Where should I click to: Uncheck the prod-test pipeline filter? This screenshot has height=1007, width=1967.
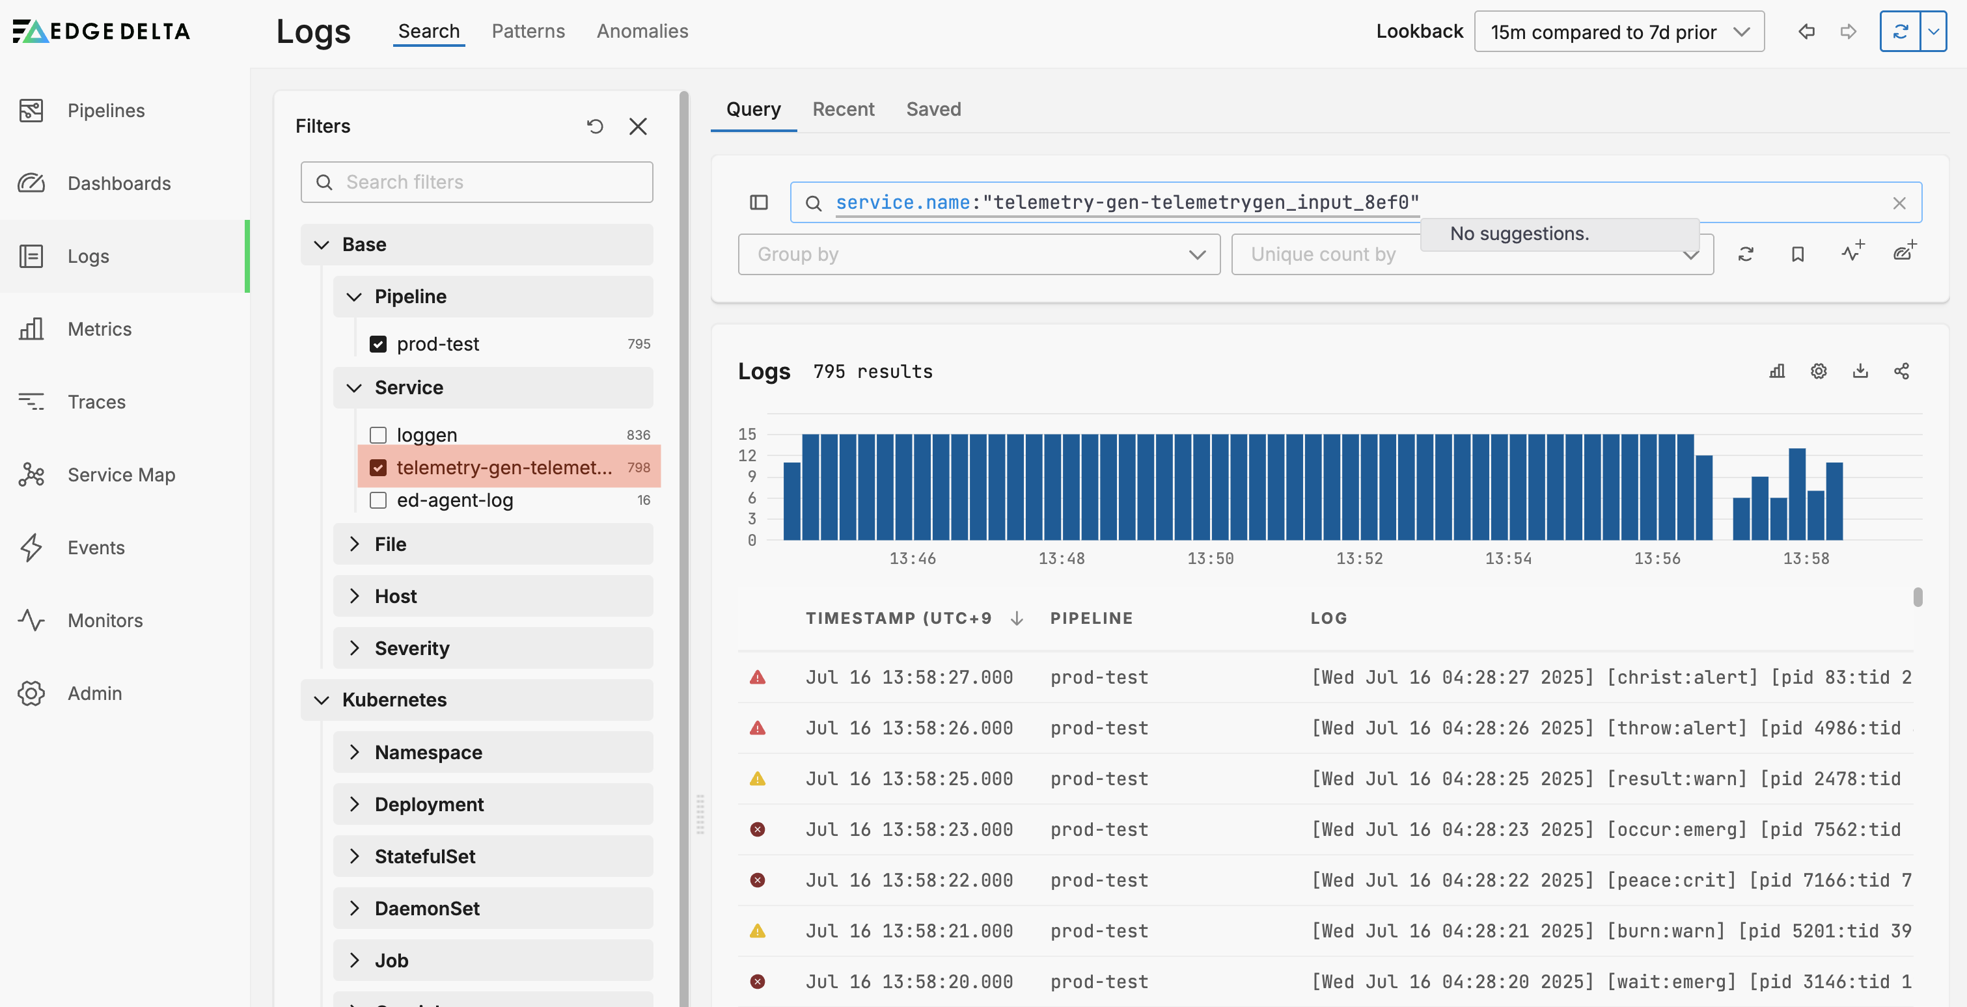click(378, 344)
